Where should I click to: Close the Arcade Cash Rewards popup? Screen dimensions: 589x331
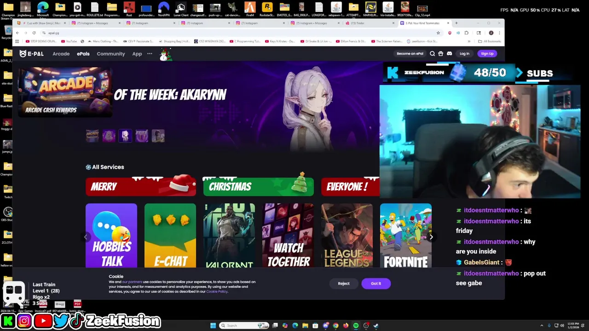[106, 74]
